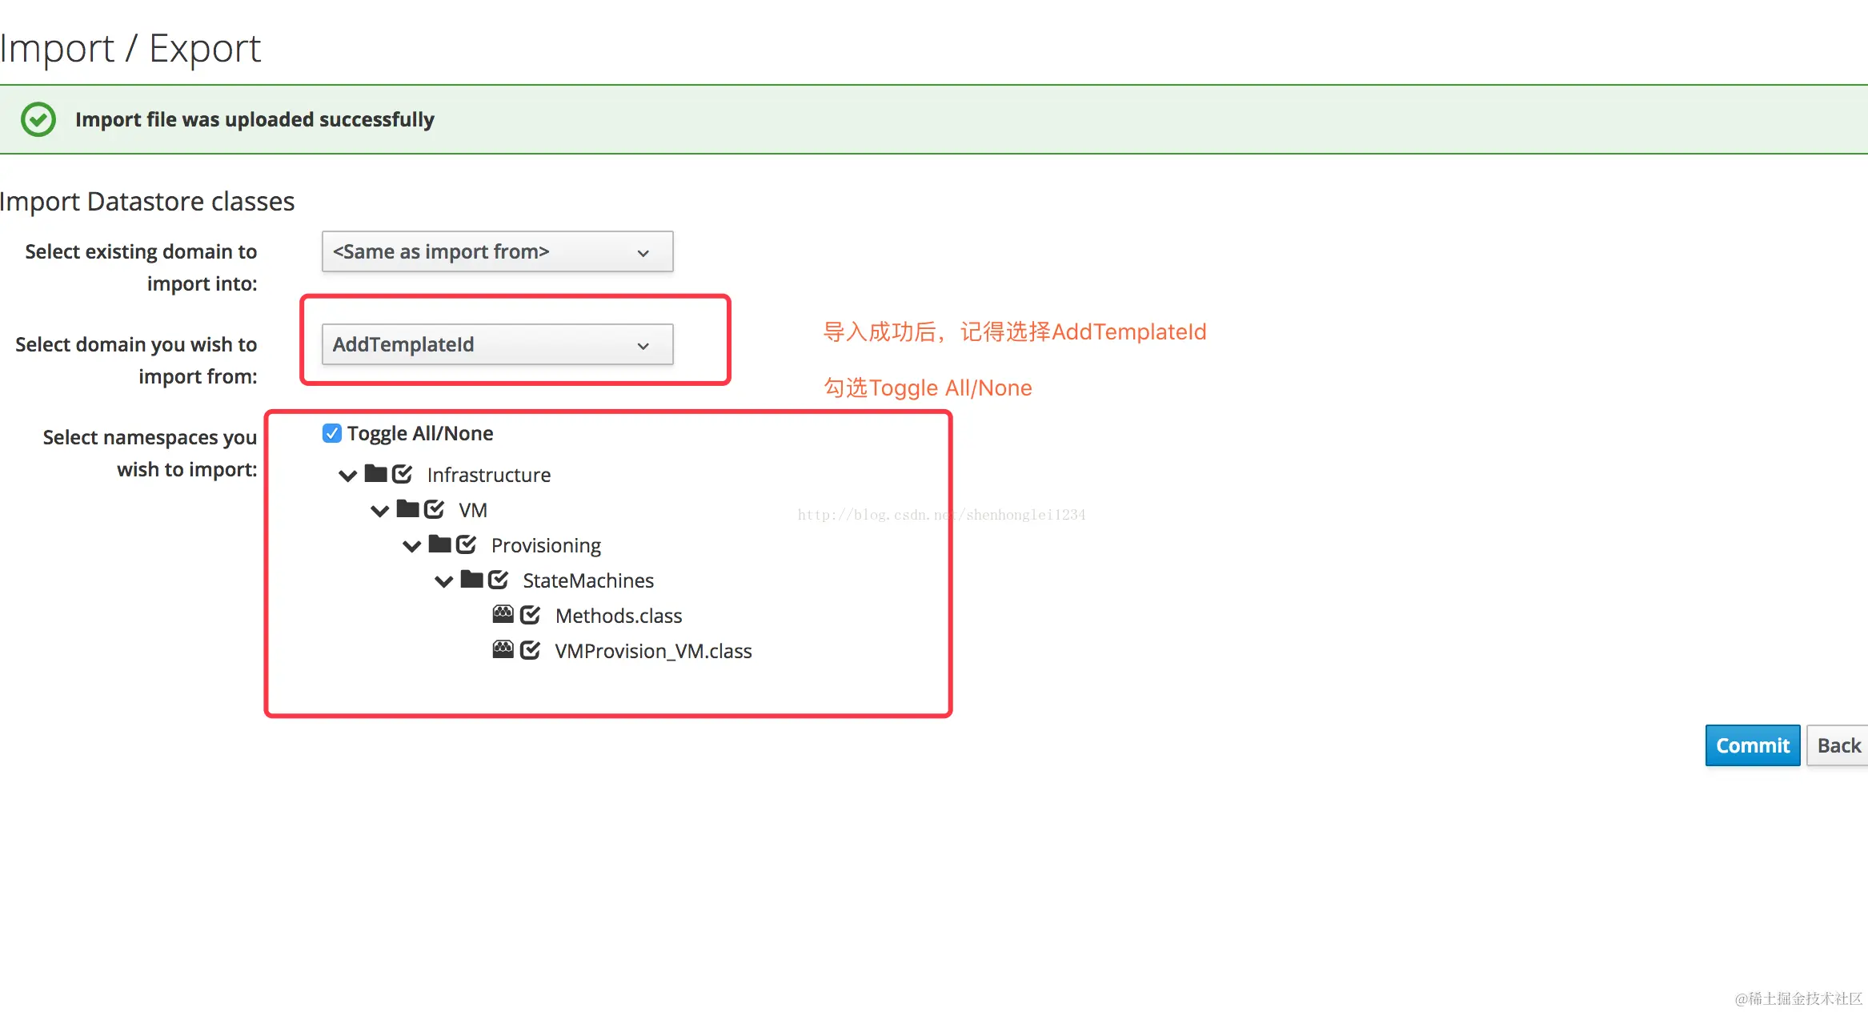Collapse the StateMachines tree node
Viewport: 1868px width, 1012px height.
pos(443,581)
